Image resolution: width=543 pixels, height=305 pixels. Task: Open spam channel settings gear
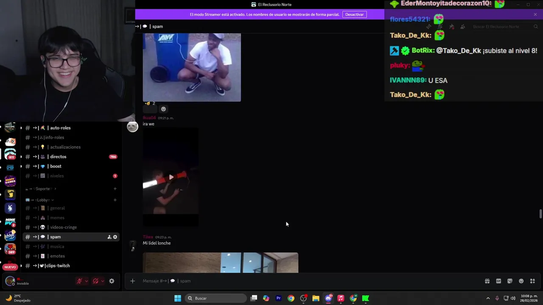[x=115, y=237]
